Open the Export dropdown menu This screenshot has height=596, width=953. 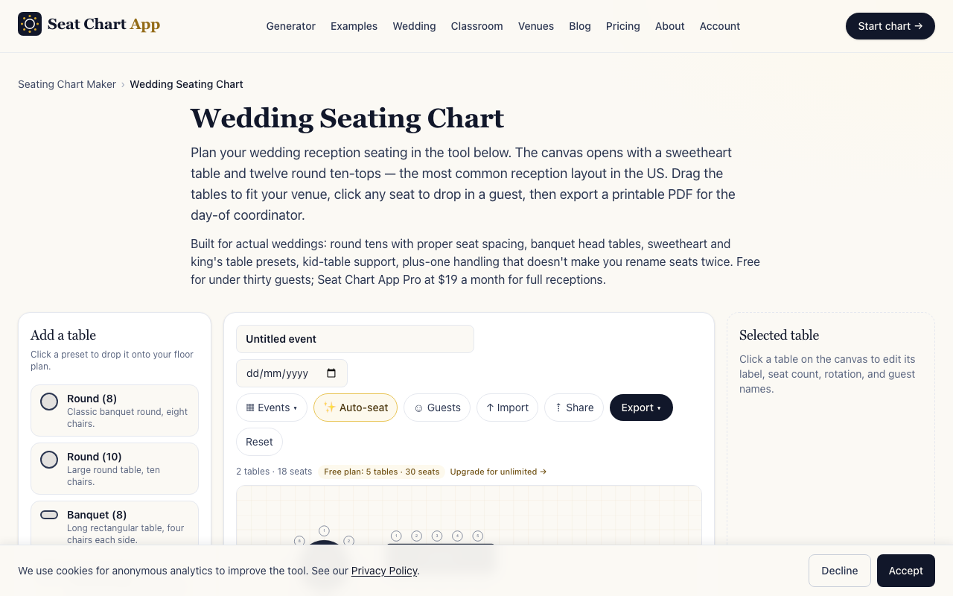pyautogui.click(x=641, y=408)
